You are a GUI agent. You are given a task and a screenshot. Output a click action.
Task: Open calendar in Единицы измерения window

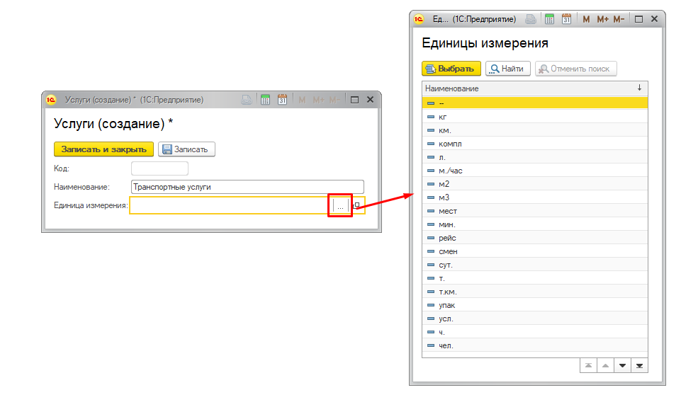coord(566,19)
